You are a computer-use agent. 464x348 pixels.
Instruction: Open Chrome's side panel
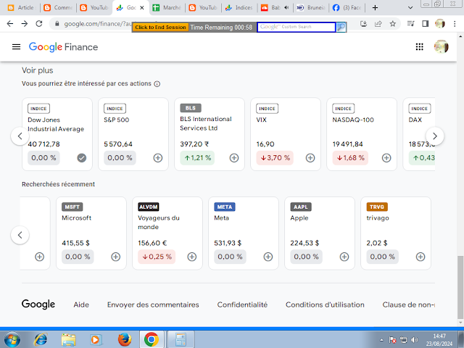point(426,24)
